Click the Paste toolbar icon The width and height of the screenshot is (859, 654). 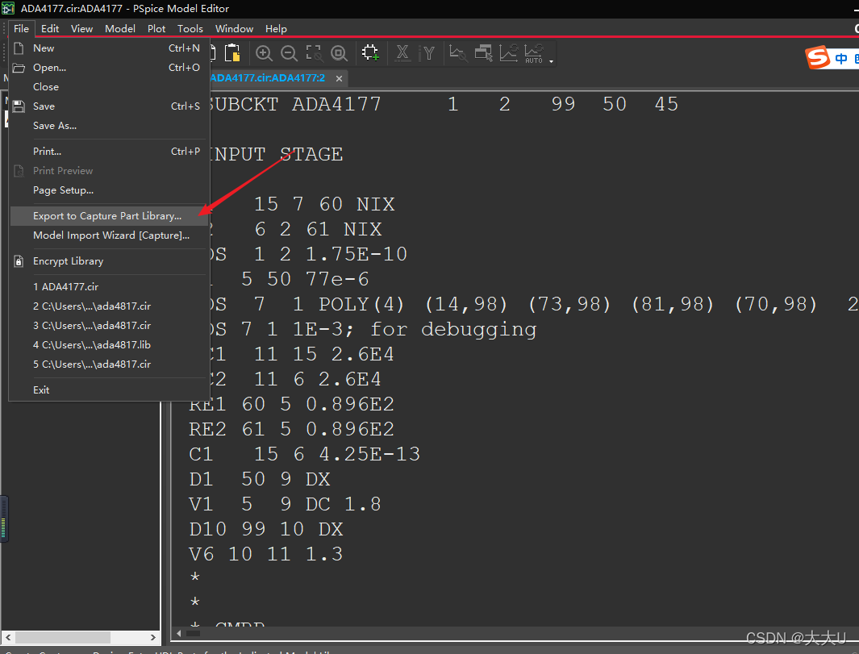(233, 52)
